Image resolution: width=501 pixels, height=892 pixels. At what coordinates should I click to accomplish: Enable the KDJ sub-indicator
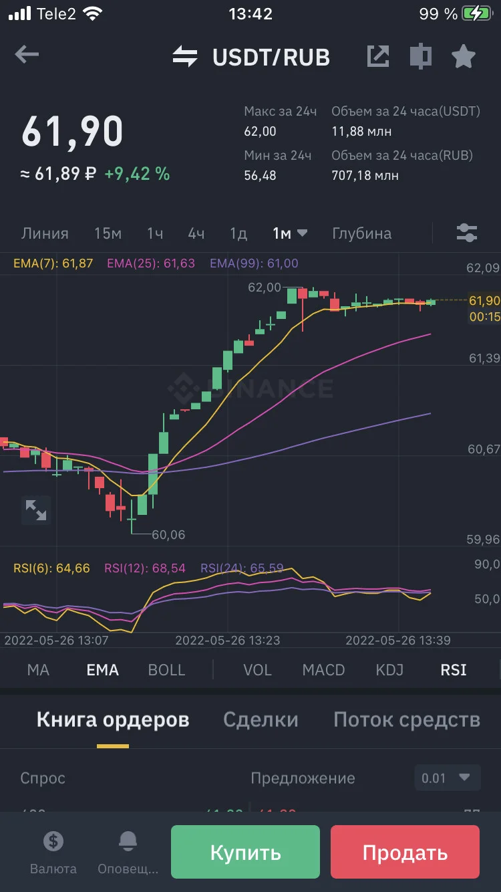pos(389,670)
